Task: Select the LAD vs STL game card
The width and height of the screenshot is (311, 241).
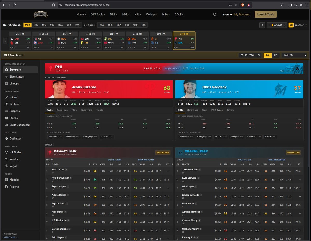Action: click(x=20, y=41)
